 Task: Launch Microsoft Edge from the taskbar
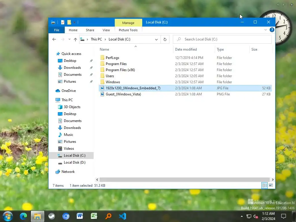click(23, 216)
